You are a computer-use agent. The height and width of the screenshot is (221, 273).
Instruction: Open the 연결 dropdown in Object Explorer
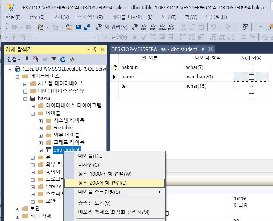click(x=14, y=59)
